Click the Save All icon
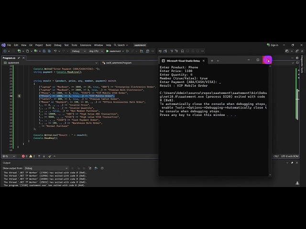306x229 pixels. [49, 51]
